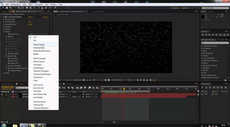Open the Animation menu
230x127 pixels.
coord(39,5)
